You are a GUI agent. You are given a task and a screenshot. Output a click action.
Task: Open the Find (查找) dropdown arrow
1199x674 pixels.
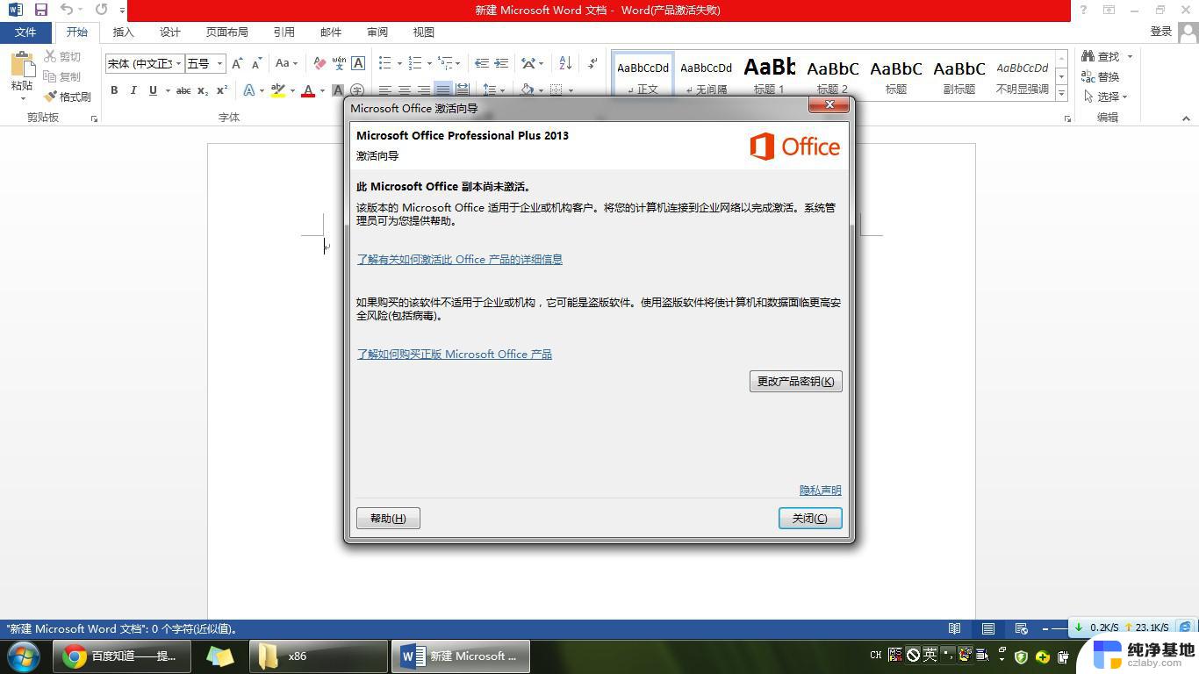pyautogui.click(x=1130, y=56)
